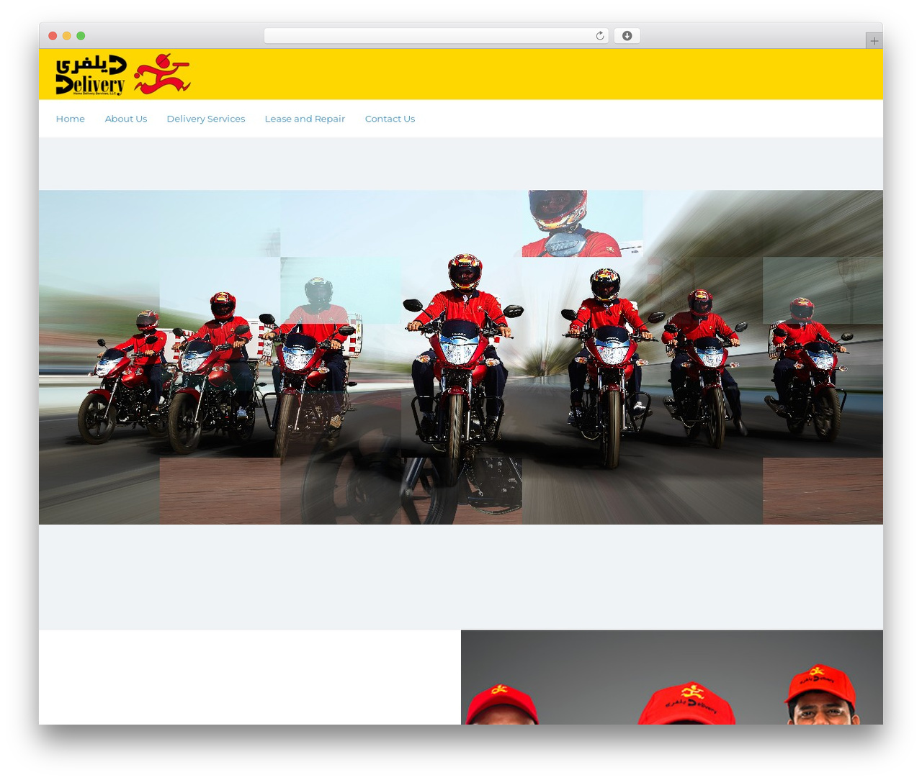Focus the browser address bar
The image size is (922, 780).
(436, 36)
